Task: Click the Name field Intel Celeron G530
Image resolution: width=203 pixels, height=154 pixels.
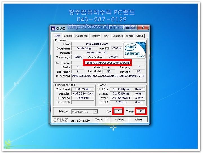Action: pyautogui.click(x=97, y=44)
